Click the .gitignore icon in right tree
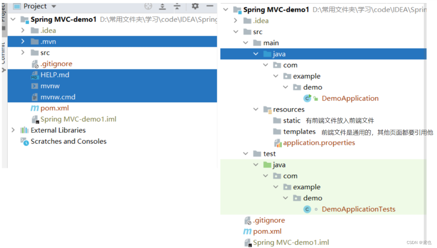 (x=248, y=221)
